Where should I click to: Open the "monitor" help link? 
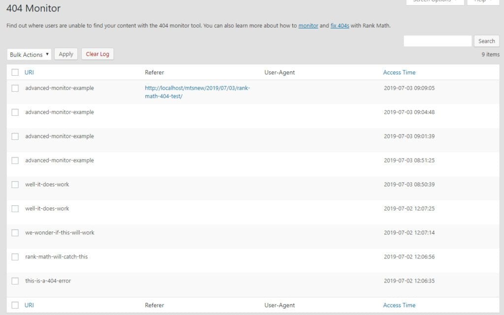308,26
